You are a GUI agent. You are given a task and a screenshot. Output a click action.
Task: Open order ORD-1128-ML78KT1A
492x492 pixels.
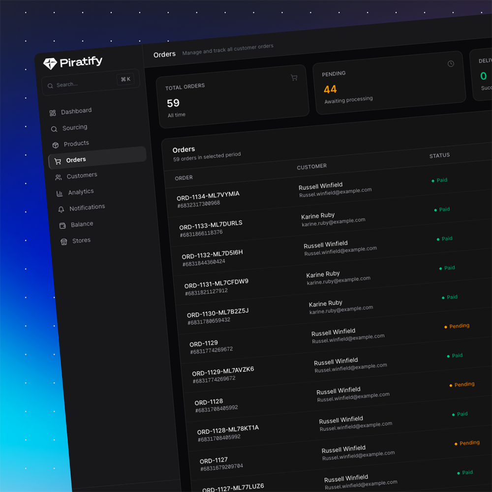click(228, 430)
